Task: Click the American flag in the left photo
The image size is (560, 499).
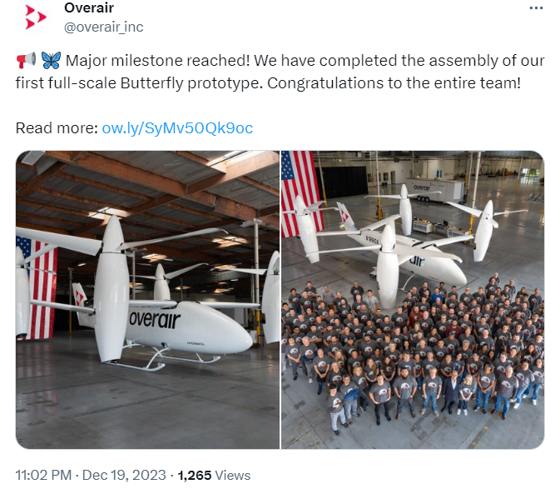Action: (37, 287)
